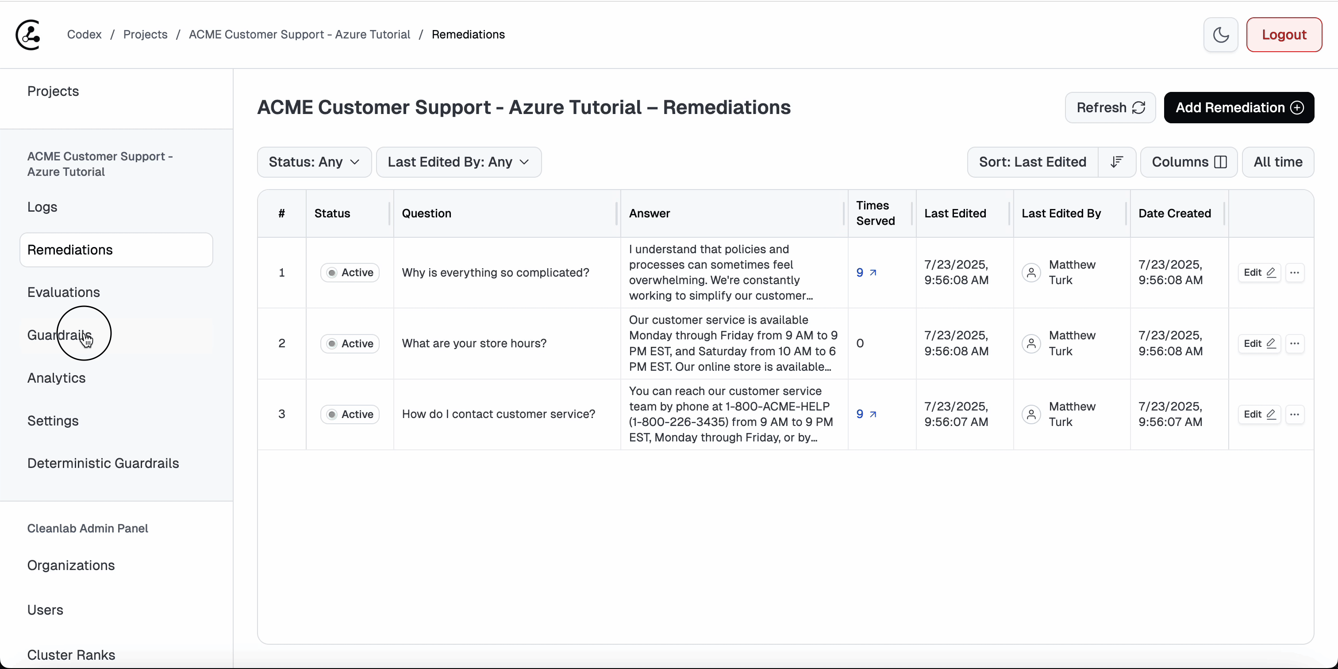Click answer starting 'I understand that policies'
Viewport: 1338px width, 669px height.
pos(721,273)
